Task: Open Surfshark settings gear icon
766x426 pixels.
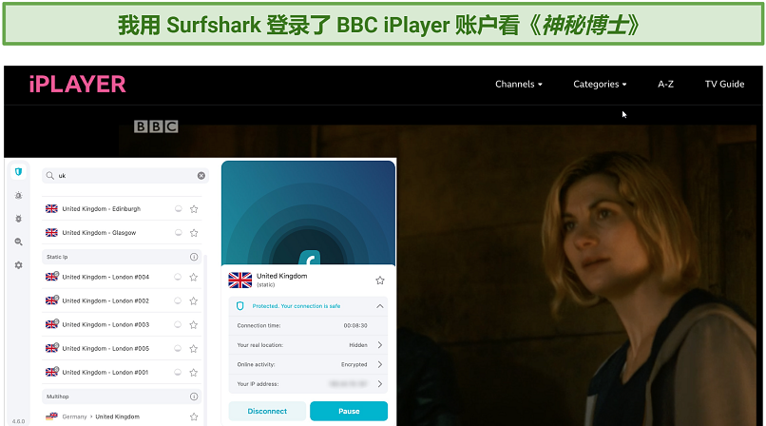Action: tap(19, 265)
